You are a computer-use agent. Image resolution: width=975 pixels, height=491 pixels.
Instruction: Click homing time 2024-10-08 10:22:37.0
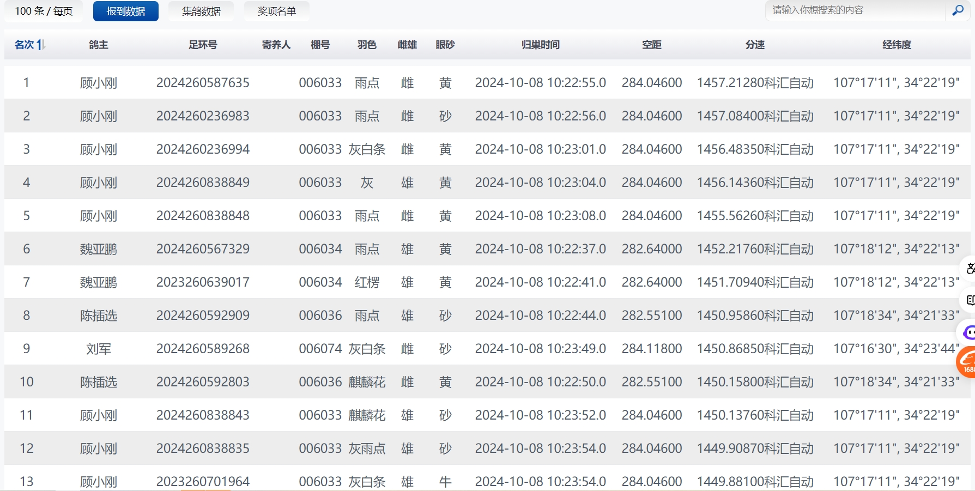(x=541, y=249)
